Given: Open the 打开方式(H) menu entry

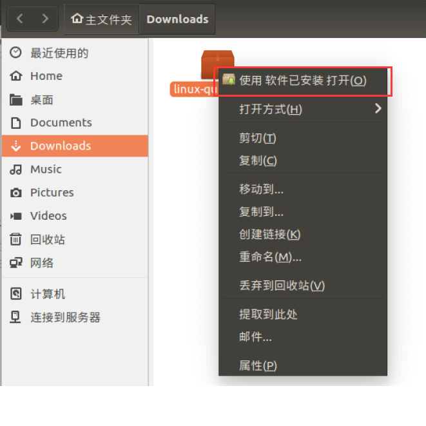Looking at the screenshot, I should 303,109.
